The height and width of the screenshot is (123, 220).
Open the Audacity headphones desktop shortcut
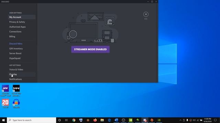click(x=16, y=104)
